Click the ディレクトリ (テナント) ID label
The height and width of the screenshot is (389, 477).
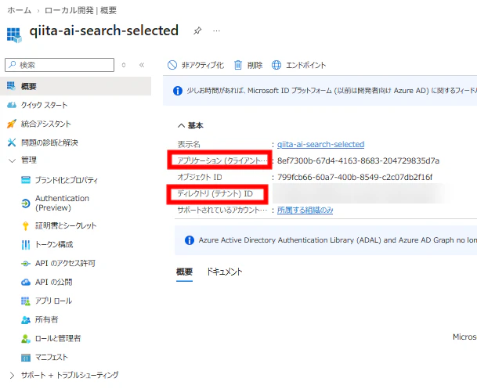point(215,193)
